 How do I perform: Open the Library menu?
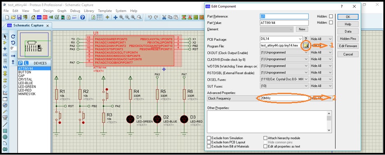[89, 11]
